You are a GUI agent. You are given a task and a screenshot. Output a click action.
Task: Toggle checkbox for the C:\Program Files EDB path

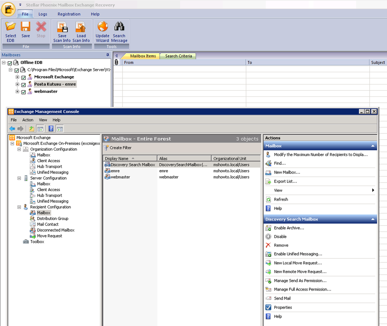(17, 70)
